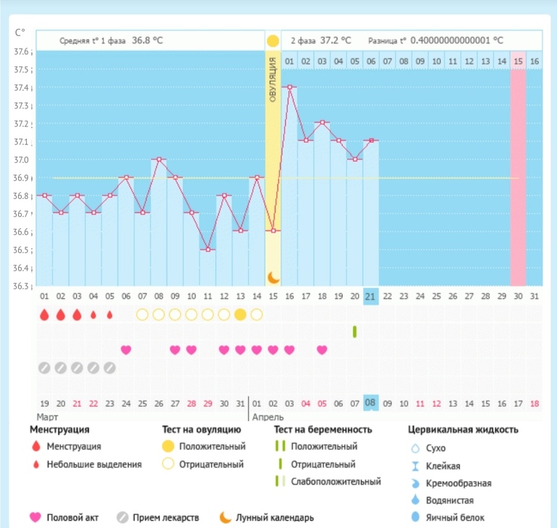The width and height of the screenshot is (557, 528).
Task: Click the green pregnancy test marker on day 20
Action: (x=354, y=331)
